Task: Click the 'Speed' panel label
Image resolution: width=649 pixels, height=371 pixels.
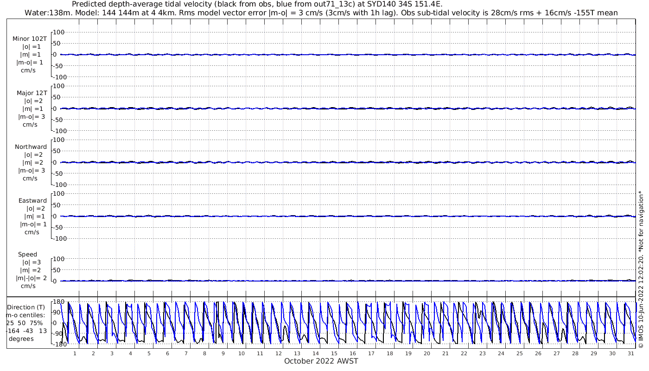Action: 27,255
